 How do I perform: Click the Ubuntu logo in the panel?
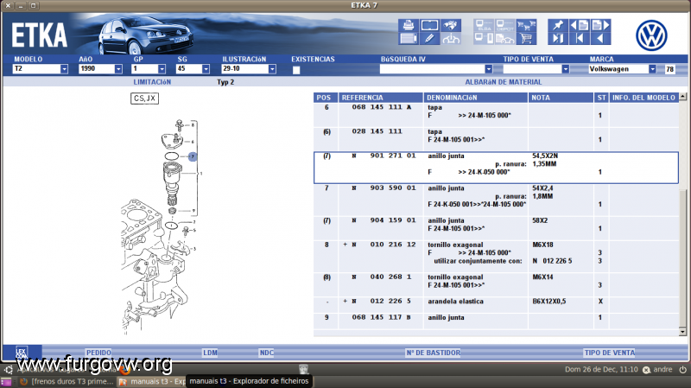coord(9,370)
